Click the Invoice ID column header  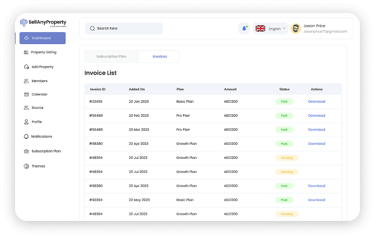pyautogui.click(x=97, y=89)
